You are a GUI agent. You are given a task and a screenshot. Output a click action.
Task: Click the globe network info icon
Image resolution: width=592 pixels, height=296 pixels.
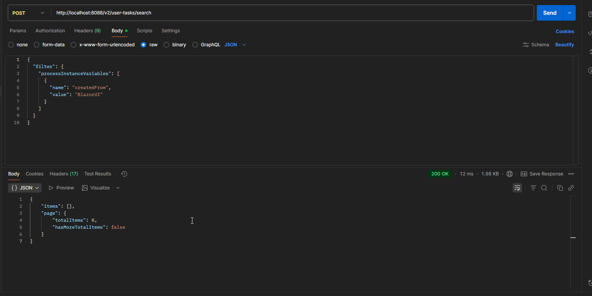coord(510,174)
